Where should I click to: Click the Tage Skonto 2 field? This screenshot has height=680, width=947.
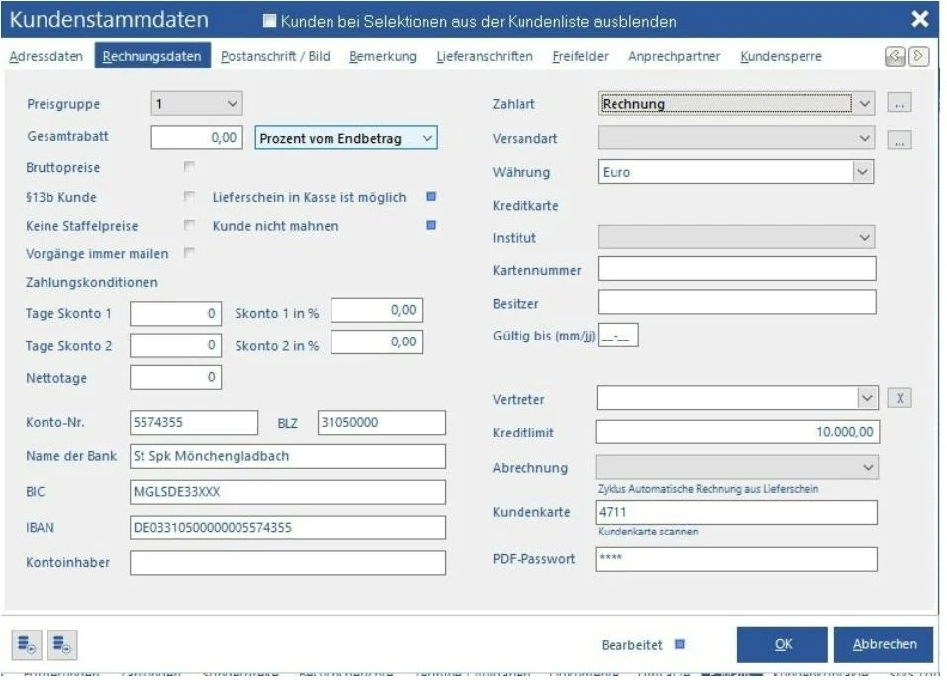(x=176, y=345)
